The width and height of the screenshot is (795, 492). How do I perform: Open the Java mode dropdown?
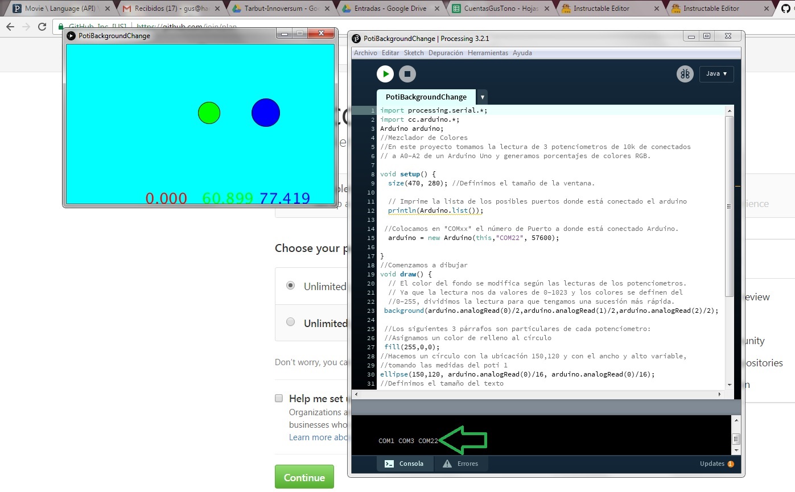click(716, 74)
